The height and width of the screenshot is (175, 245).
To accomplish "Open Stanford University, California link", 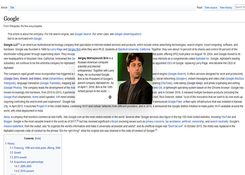I will (x=134, y=49).
